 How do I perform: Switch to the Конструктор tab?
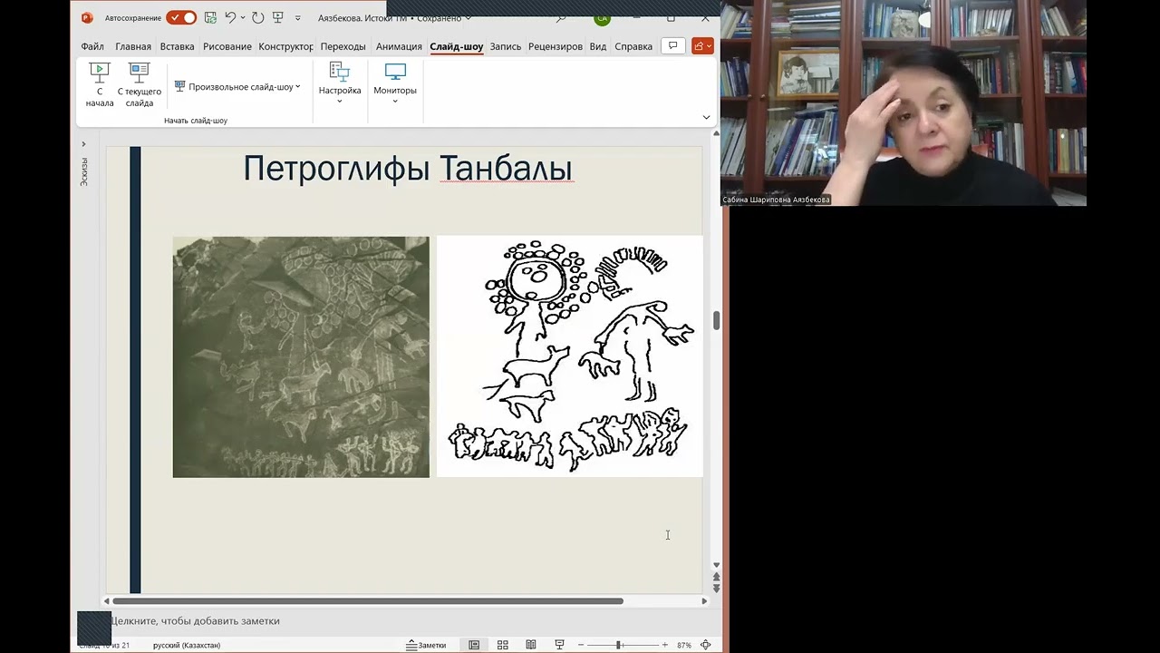point(285,46)
